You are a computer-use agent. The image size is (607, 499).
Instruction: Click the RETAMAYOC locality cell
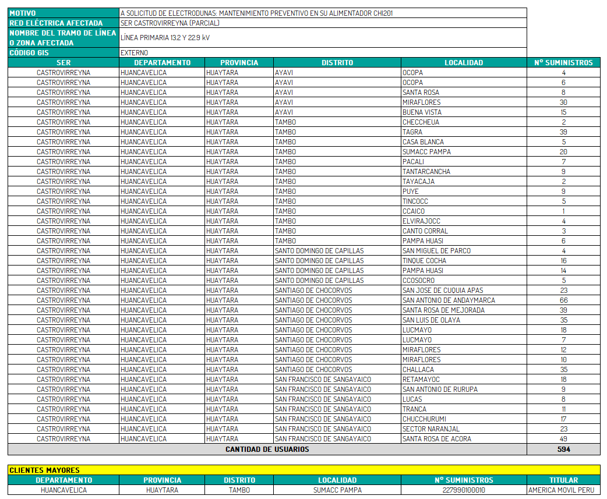tap(464, 380)
